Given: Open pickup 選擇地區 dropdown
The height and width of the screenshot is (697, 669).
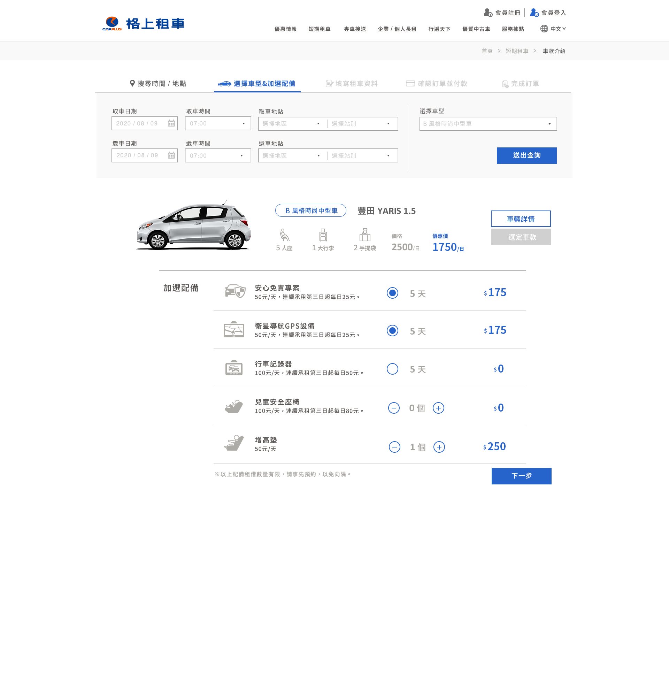Looking at the screenshot, I should tap(292, 123).
